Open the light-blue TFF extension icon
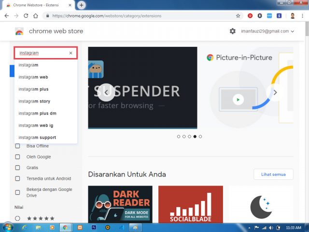The width and height of the screenshot is (309, 232). click(x=269, y=16)
